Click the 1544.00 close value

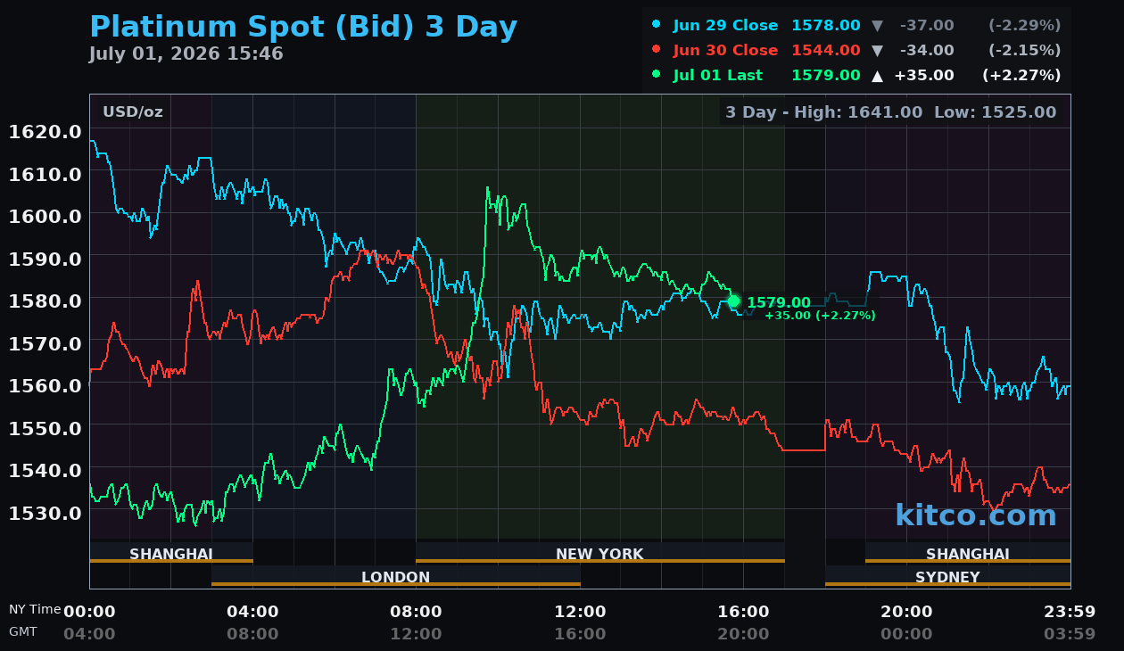pyautogui.click(x=826, y=50)
